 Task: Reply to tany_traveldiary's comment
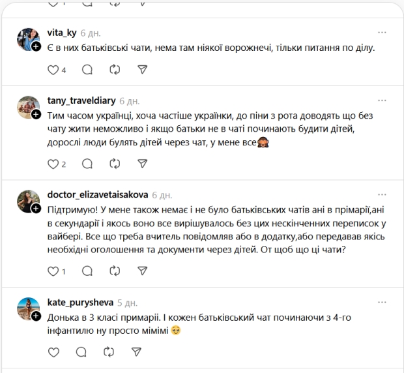(x=88, y=164)
